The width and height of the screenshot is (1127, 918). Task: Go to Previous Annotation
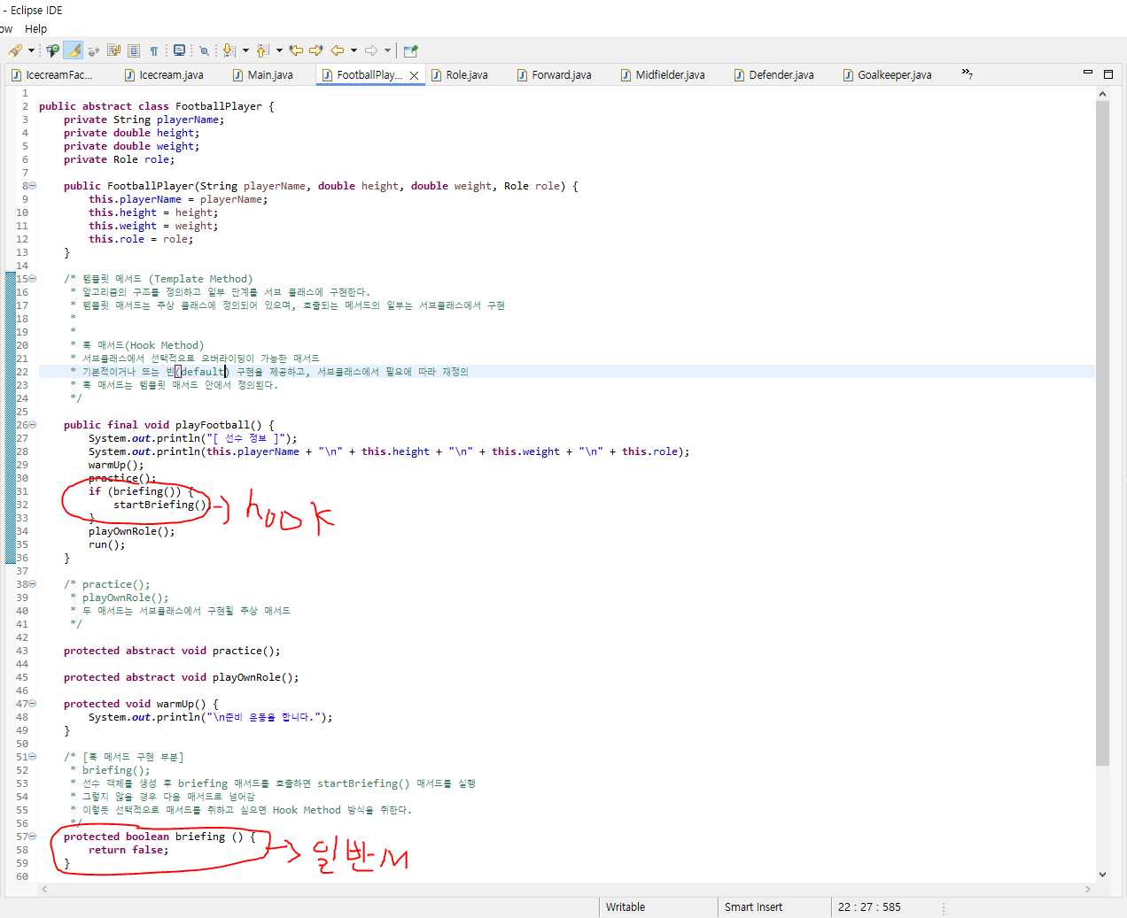click(262, 50)
